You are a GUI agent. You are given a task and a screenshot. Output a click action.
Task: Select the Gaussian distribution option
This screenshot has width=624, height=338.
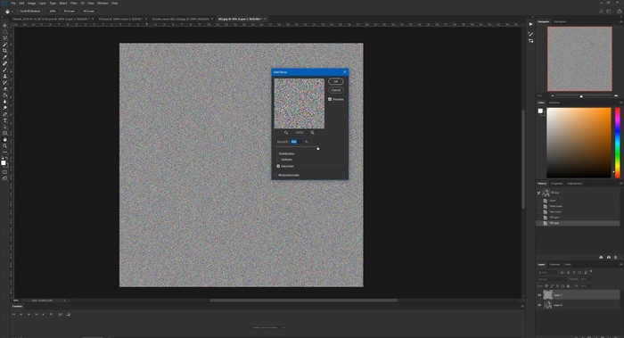(278, 166)
